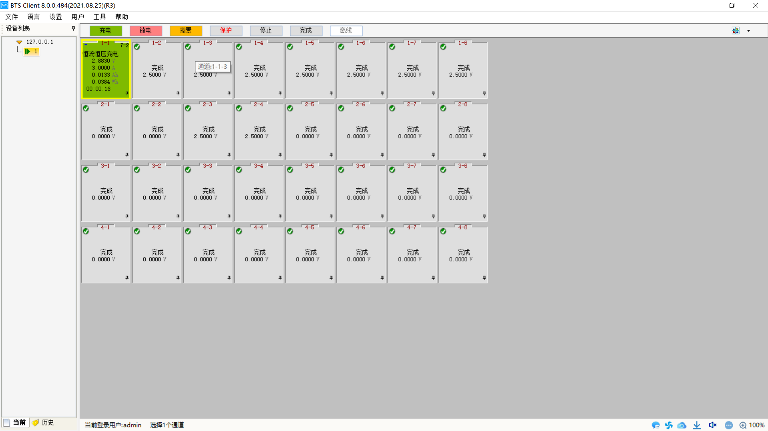Select channel tile 3-3
Screen dimensions: 768x431
(208, 193)
